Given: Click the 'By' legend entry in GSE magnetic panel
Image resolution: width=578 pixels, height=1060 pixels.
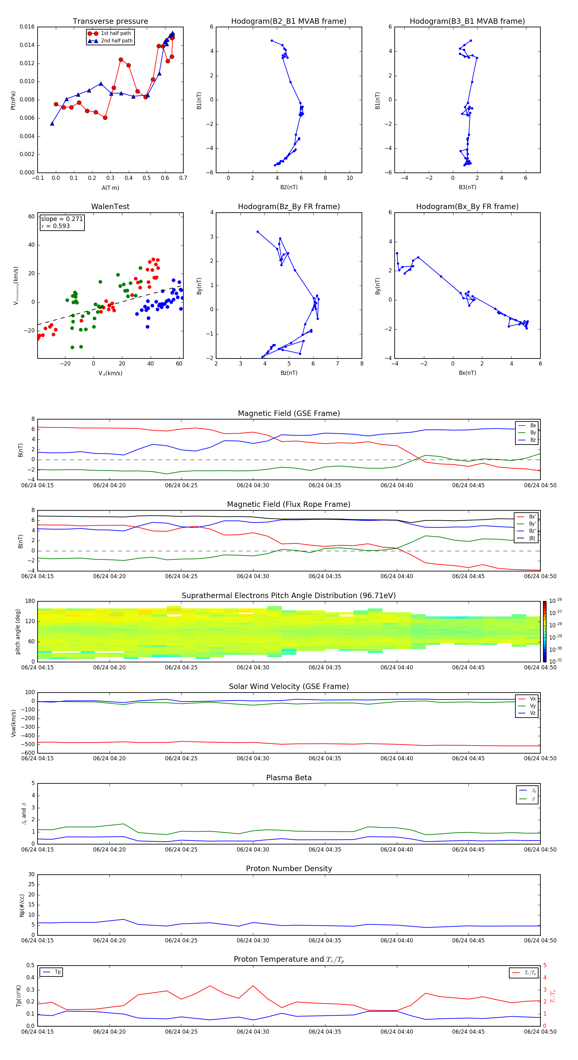Looking at the screenshot, I should point(527,432).
